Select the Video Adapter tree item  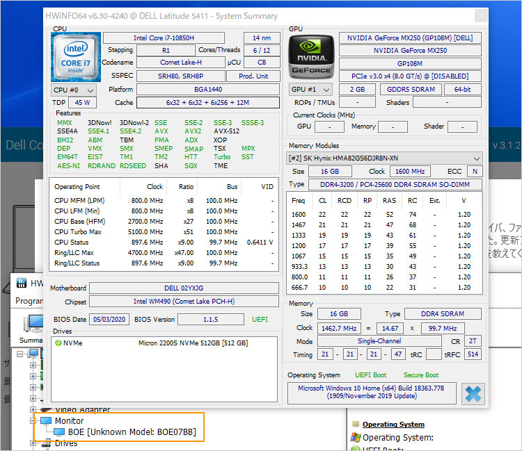82,410
